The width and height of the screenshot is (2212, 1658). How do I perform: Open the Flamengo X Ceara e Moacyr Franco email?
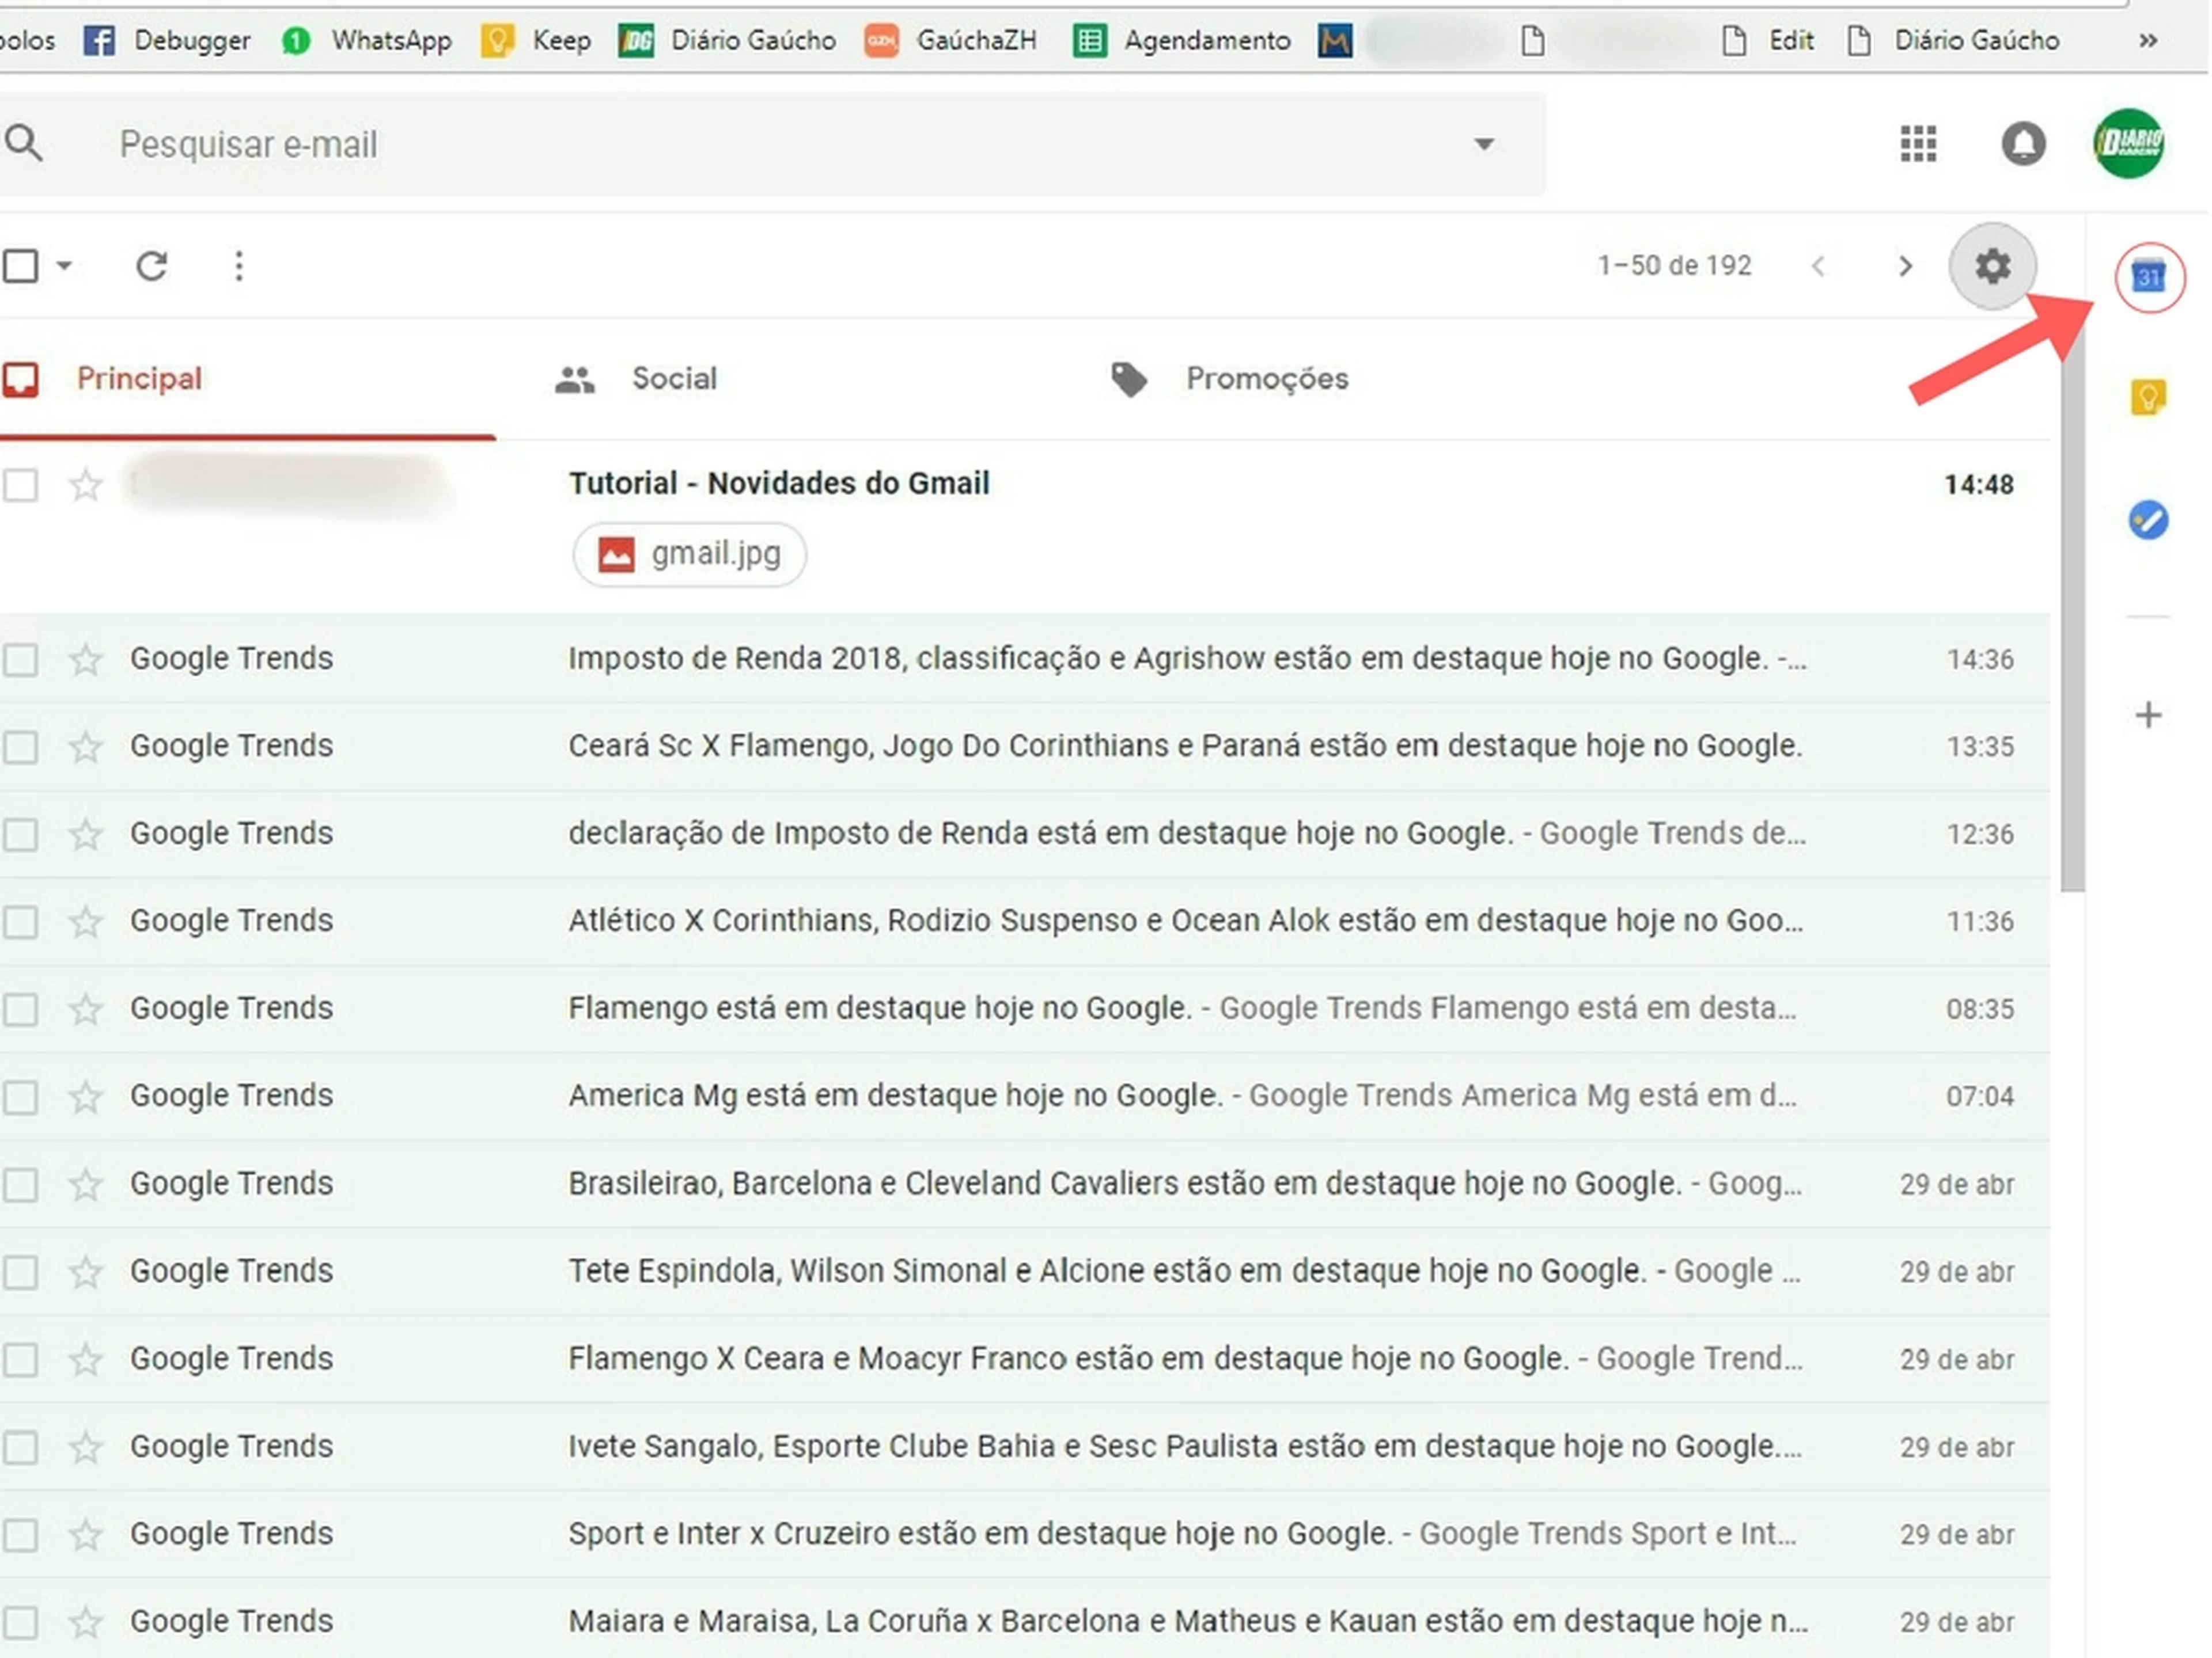pos(1025,1359)
